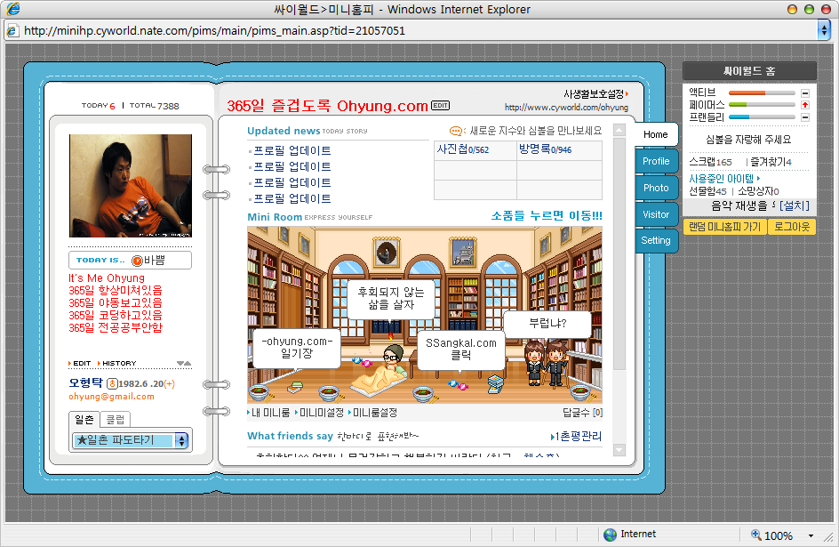Open the Visitor tab

click(656, 214)
